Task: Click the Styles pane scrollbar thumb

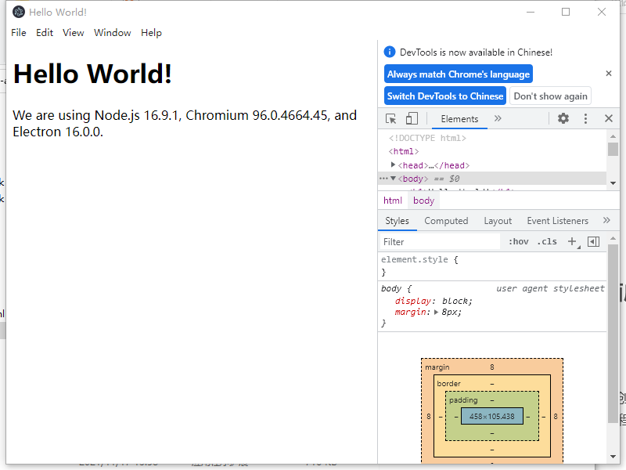Action: 613,334
